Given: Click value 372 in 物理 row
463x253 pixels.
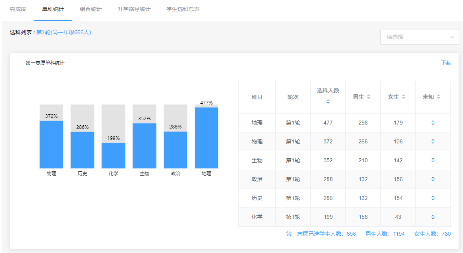Looking at the screenshot, I should [328, 141].
